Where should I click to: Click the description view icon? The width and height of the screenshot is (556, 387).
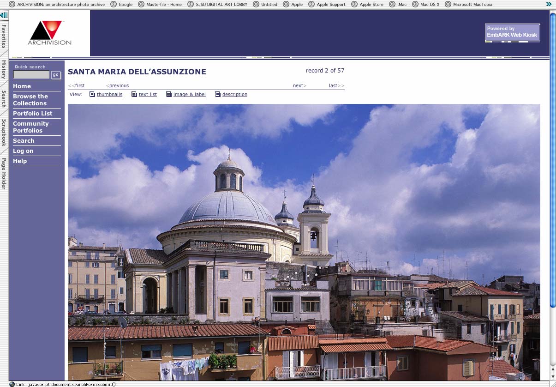pyautogui.click(x=218, y=94)
